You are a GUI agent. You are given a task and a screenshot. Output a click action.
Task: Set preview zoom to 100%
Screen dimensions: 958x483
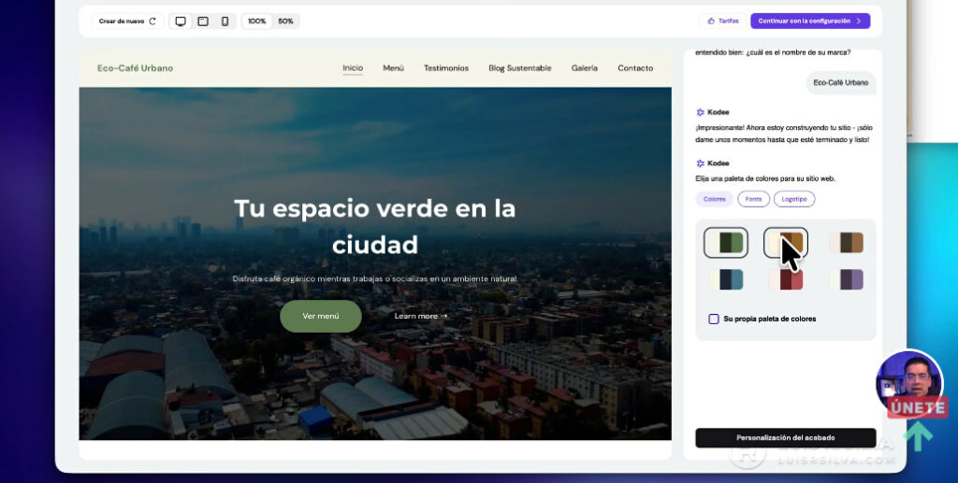click(x=256, y=21)
